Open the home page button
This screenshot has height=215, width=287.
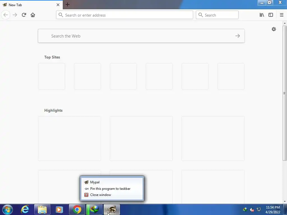[33, 15]
